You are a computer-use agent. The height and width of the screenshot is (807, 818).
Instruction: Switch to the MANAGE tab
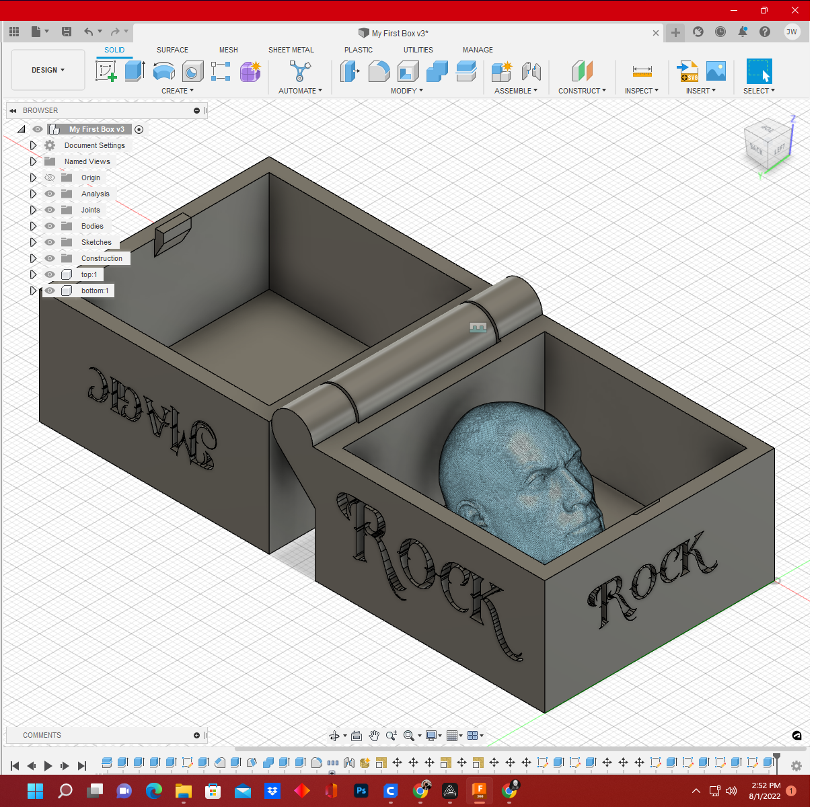[x=478, y=50]
